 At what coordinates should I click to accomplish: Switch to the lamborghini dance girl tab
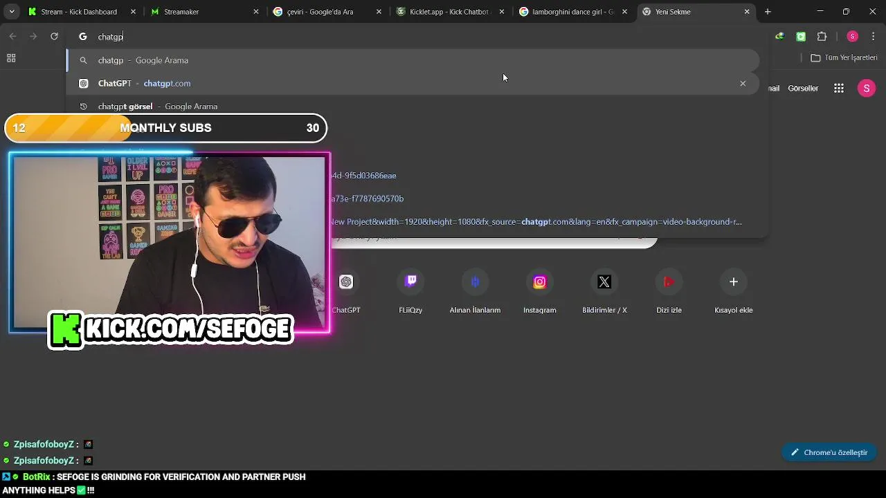click(x=573, y=12)
